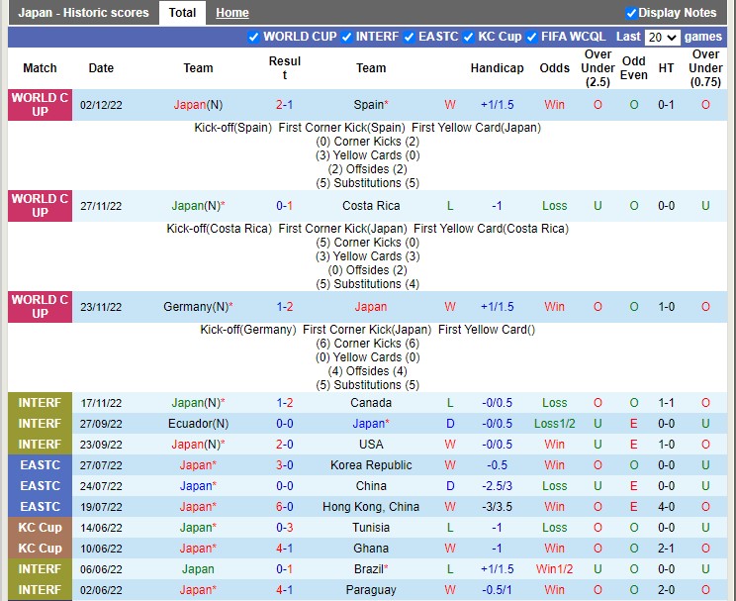The width and height of the screenshot is (736, 601).
Task: Open the 4-1 result against Ghana
Action: [x=285, y=549]
